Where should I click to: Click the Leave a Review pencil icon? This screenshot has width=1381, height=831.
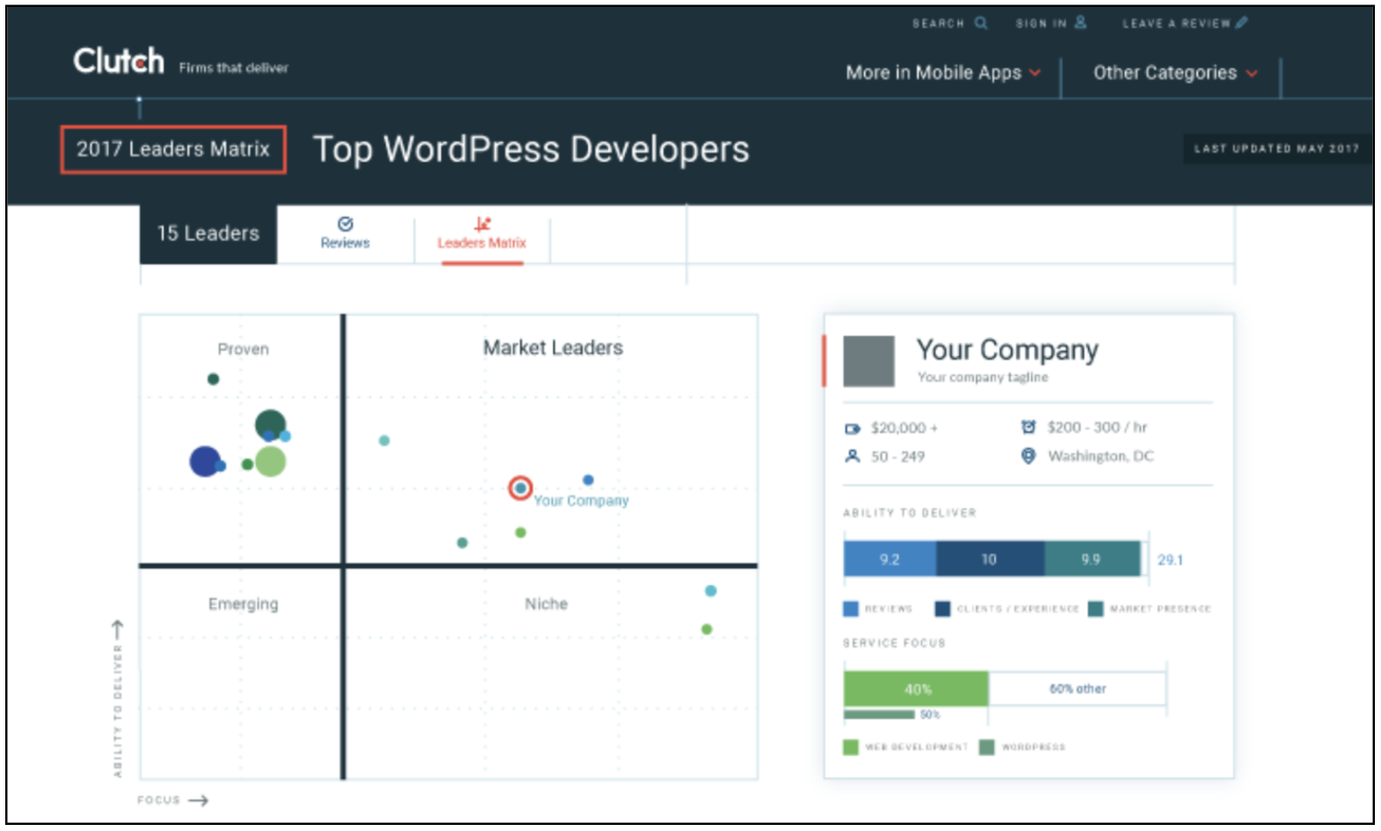1242,23
